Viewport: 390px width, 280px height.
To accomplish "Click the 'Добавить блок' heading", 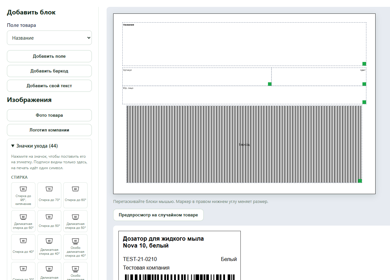I will tap(31, 12).
